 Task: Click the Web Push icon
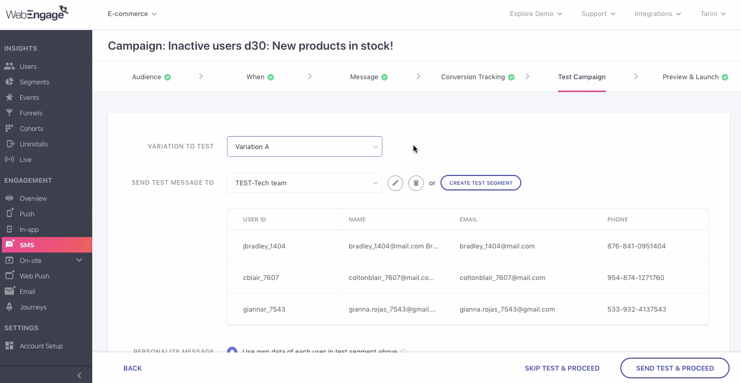point(9,276)
